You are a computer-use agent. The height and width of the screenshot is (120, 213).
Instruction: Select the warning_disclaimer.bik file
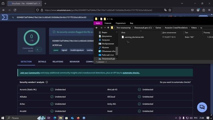(x=134, y=37)
